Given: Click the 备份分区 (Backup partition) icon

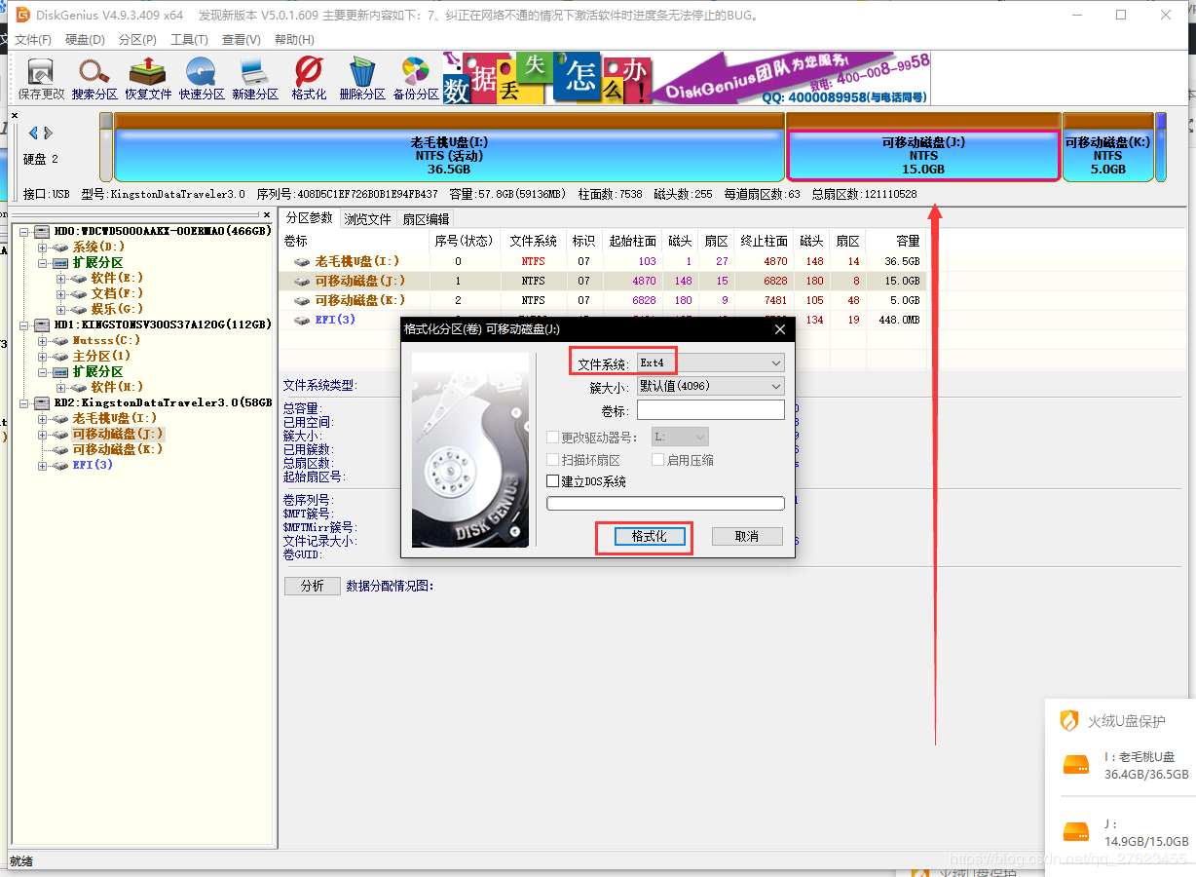Looking at the screenshot, I should [x=416, y=79].
